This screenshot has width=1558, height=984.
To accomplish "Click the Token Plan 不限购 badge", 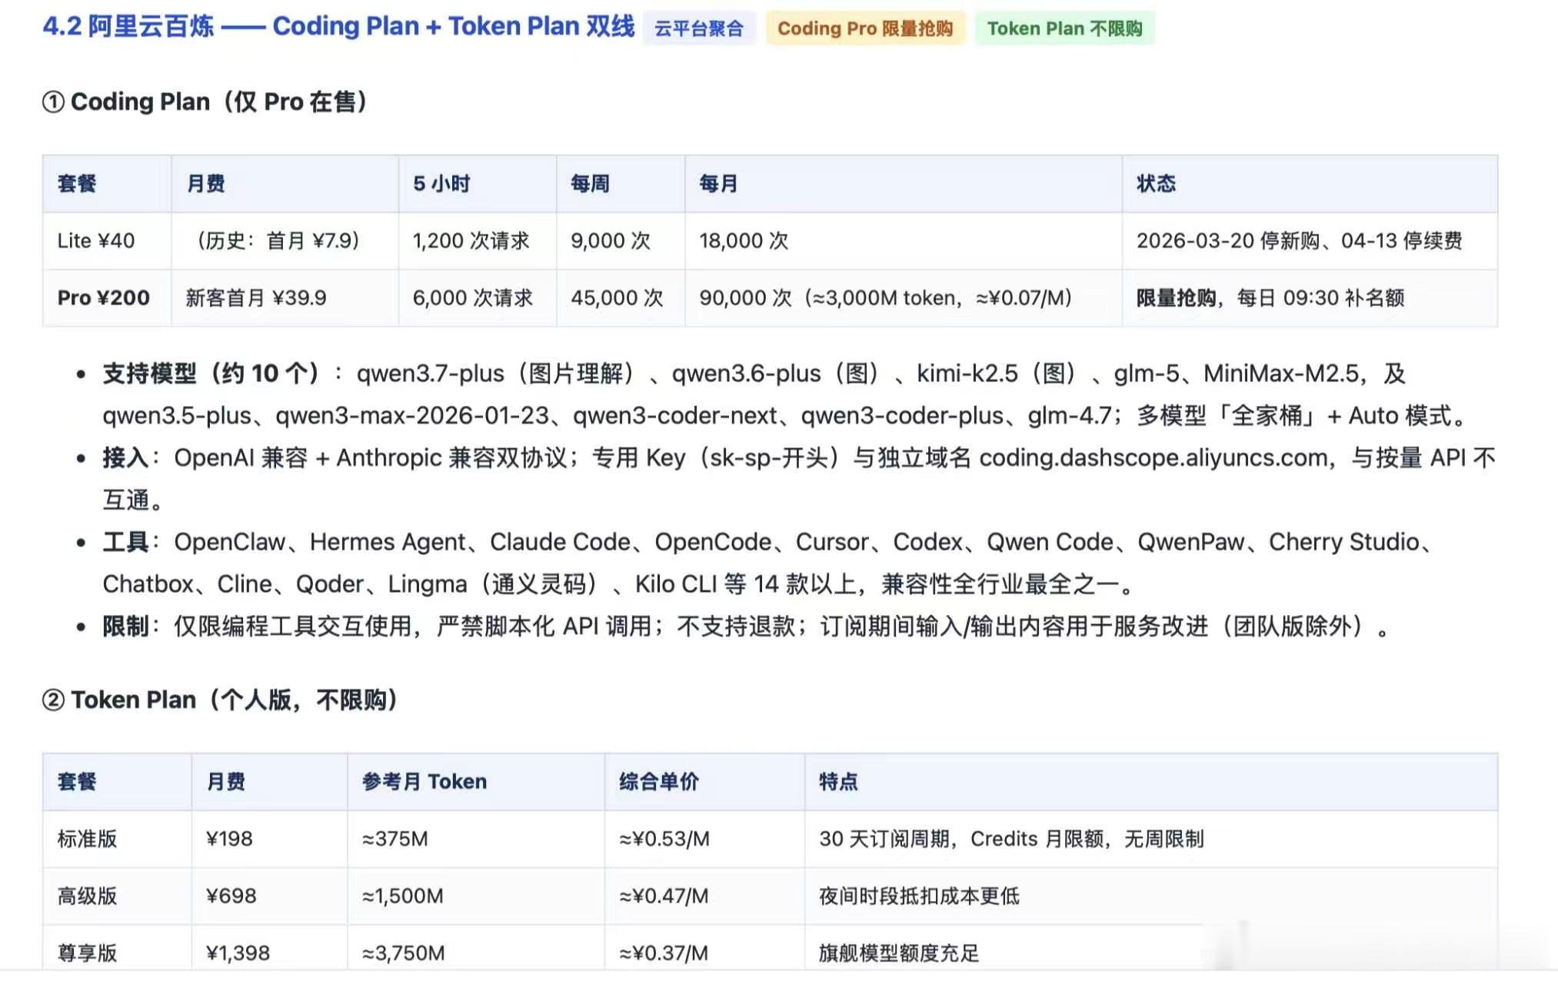I will click(1065, 28).
